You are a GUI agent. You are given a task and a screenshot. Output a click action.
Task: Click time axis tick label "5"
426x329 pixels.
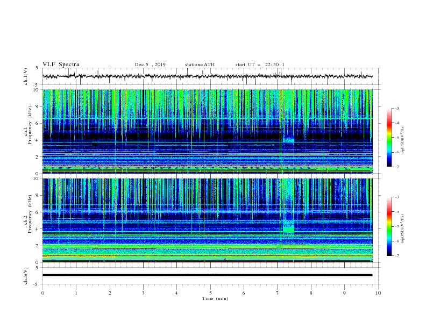(210, 293)
